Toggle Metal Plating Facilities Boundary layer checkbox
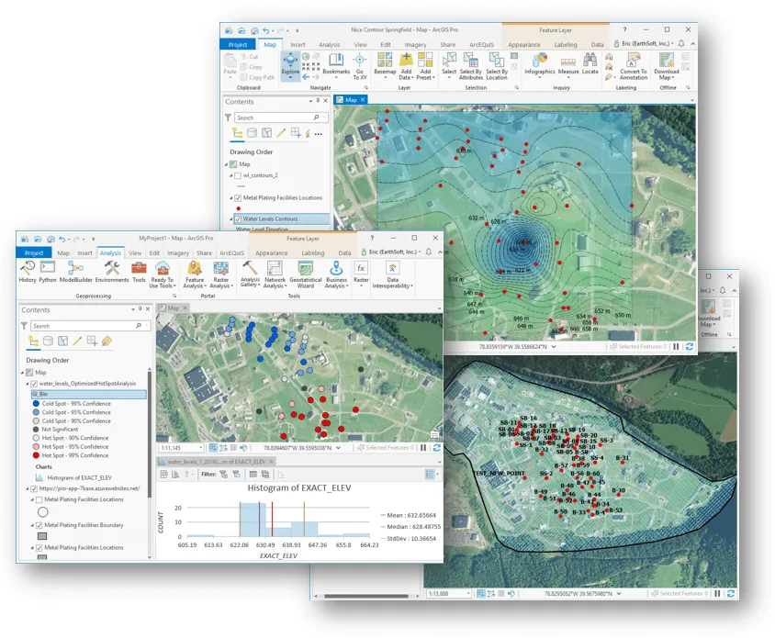Screen dimensions: 775x638 click(39, 525)
